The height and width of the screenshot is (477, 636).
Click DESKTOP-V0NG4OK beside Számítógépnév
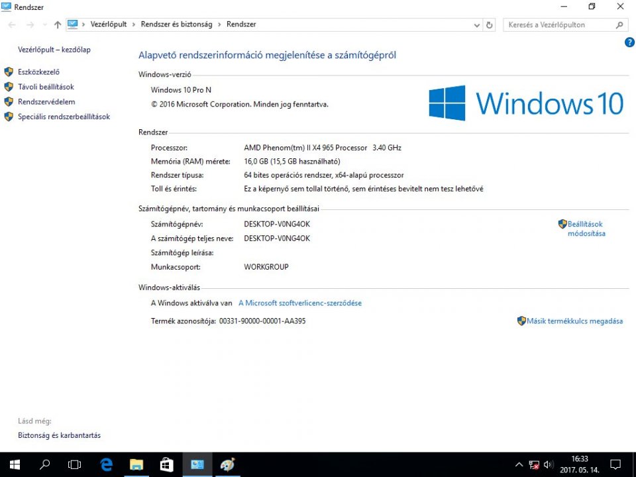pos(277,225)
